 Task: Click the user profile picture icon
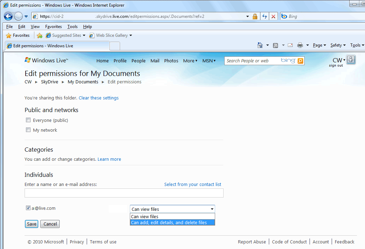(x=351, y=60)
